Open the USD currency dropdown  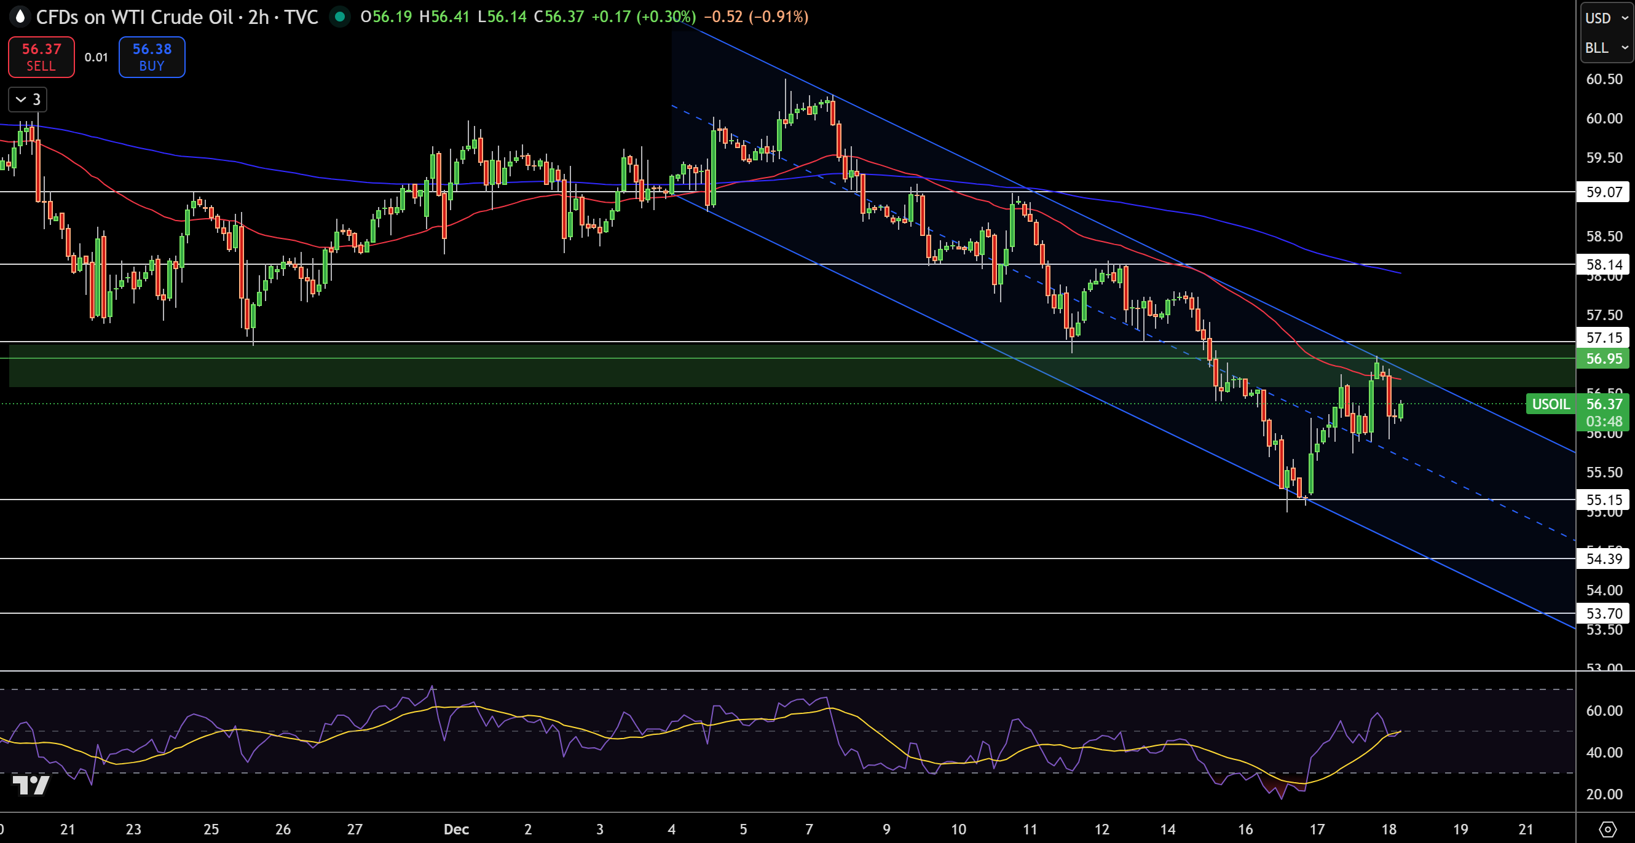(1605, 18)
